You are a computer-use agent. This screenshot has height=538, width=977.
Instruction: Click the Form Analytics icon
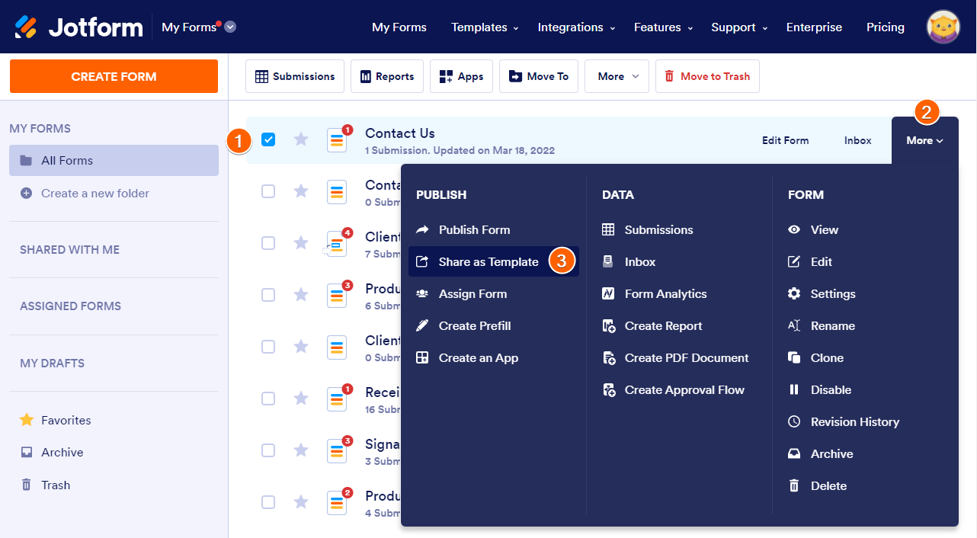tap(608, 293)
